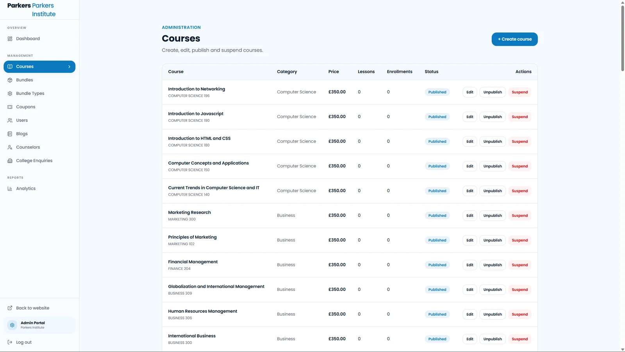Click the Back to website external-link icon
The image size is (625, 352).
click(10, 308)
